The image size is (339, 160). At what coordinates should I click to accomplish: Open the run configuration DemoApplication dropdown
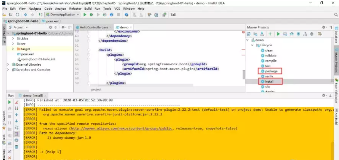(62, 15)
